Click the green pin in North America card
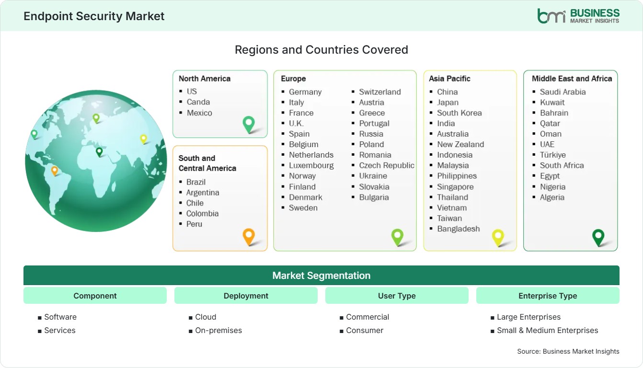The height and width of the screenshot is (368, 643). [249, 125]
